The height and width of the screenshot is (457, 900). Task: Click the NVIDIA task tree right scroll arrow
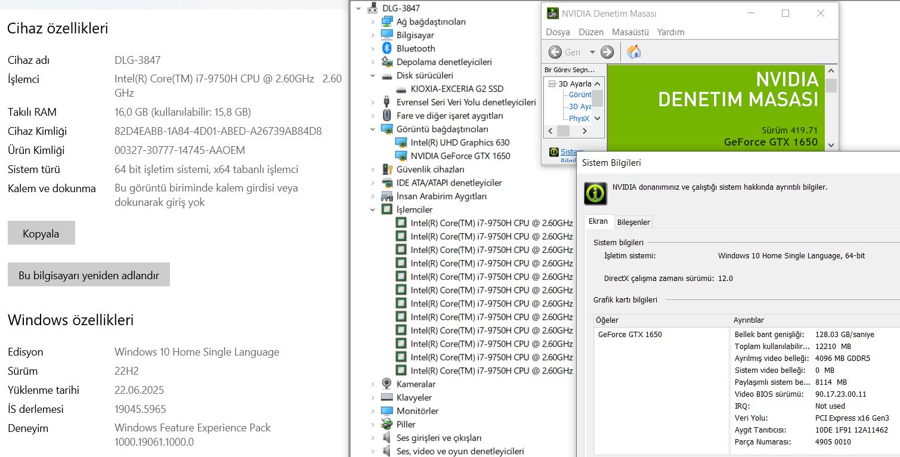[585, 131]
